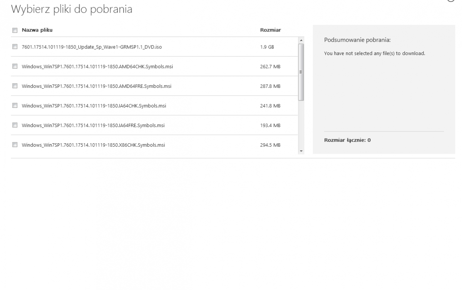Click the X86CHK.Symbols.msi file name
The width and height of the screenshot is (462, 290).
click(x=93, y=145)
